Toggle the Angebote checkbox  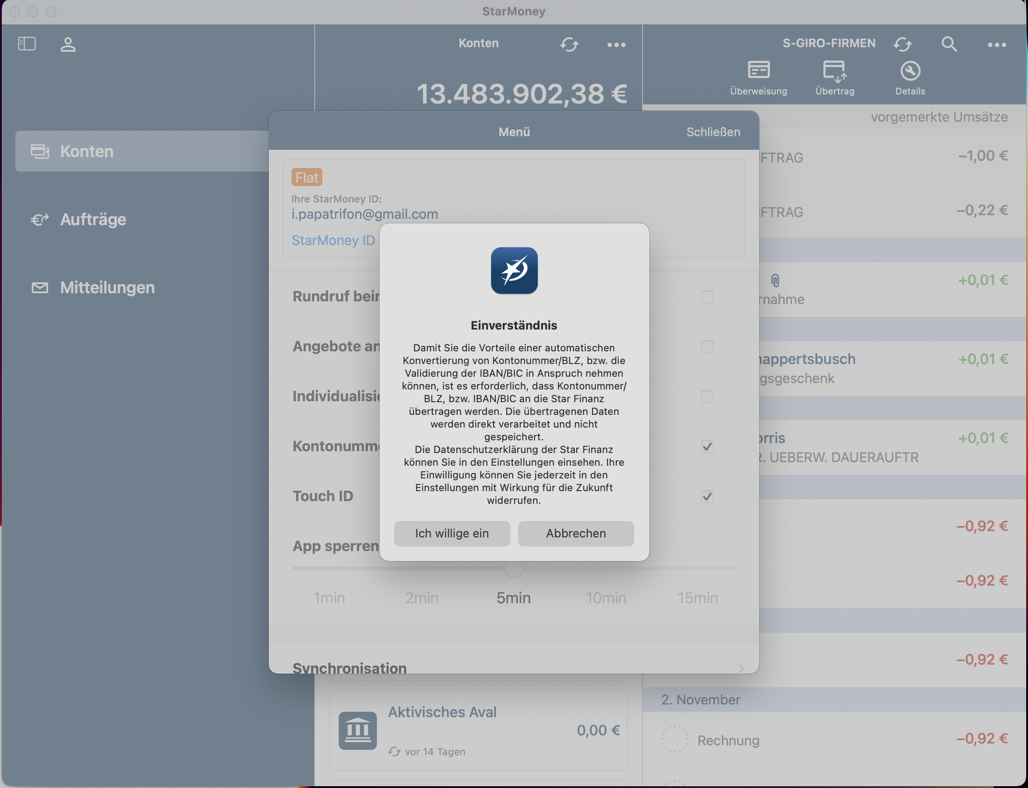pos(707,347)
